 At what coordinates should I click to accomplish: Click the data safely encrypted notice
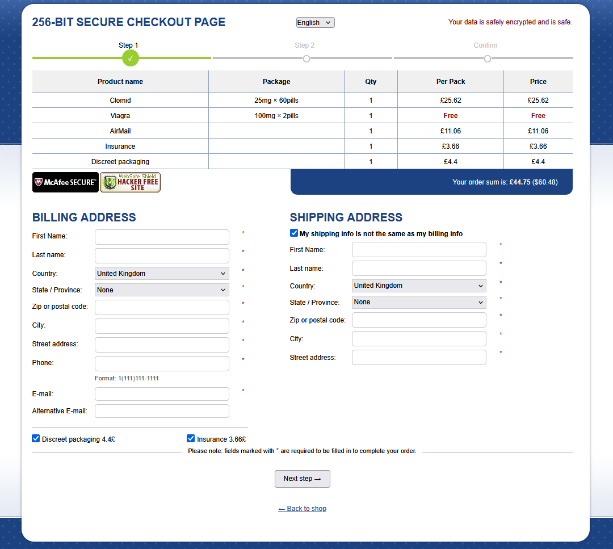(510, 22)
